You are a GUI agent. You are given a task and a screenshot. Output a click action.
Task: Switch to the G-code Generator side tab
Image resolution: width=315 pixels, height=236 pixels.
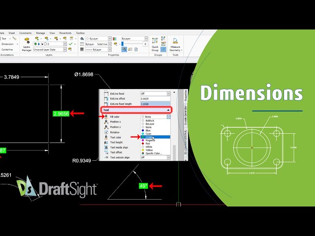(x=186, y=116)
